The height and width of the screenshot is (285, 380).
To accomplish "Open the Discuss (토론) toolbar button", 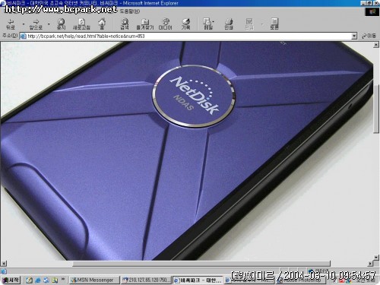I will 274,24.
